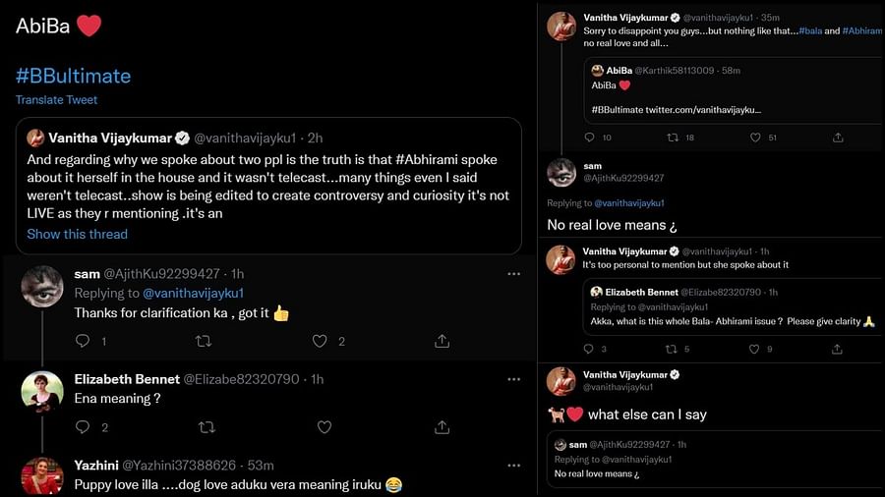Like sam's 'Thanks for clarification' tweet
885x497 pixels.
coord(320,341)
